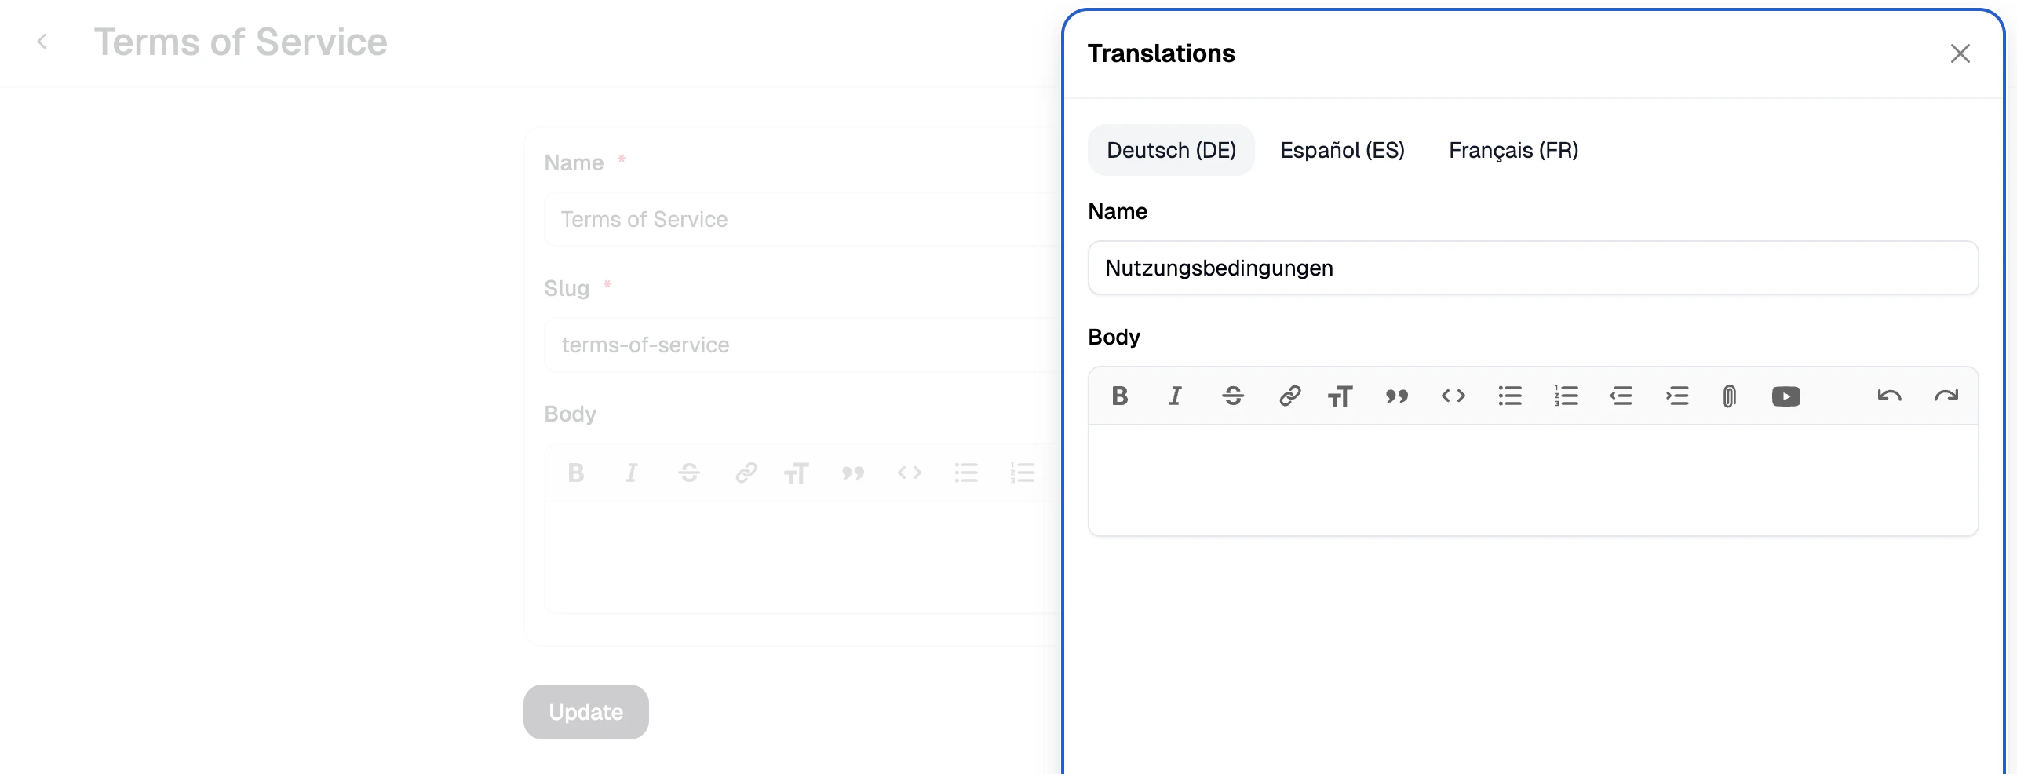Toggle the code view icon

coord(1453,396)
